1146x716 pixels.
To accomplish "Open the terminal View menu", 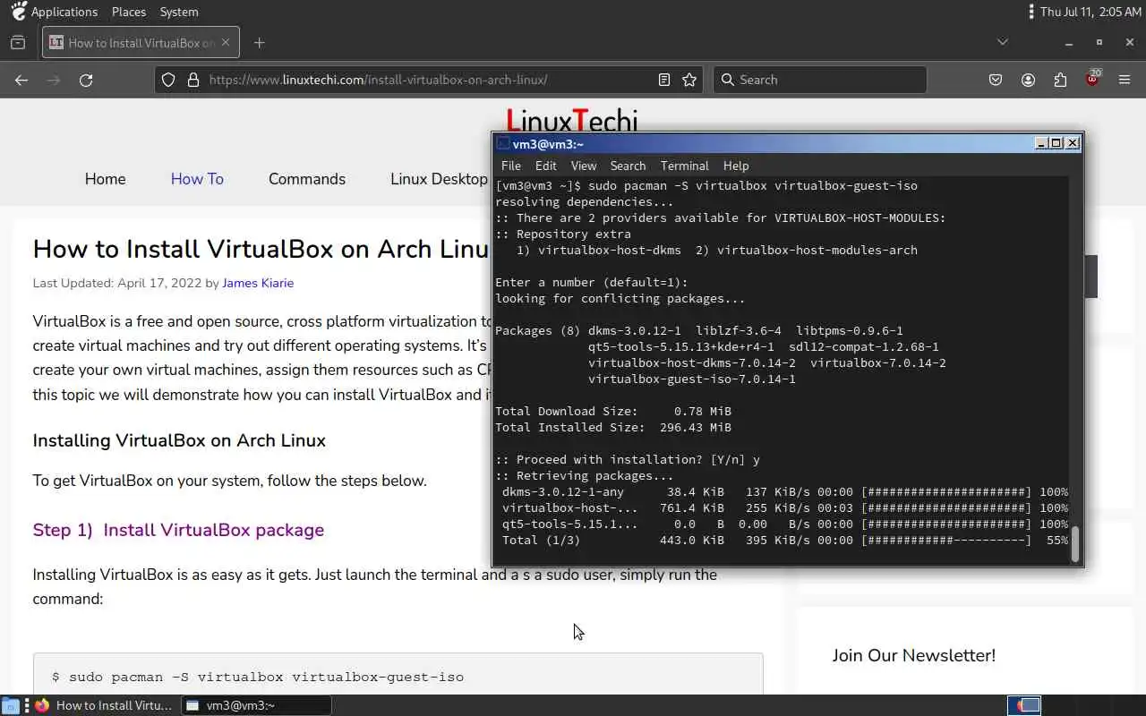I will [x=584, y=166].
